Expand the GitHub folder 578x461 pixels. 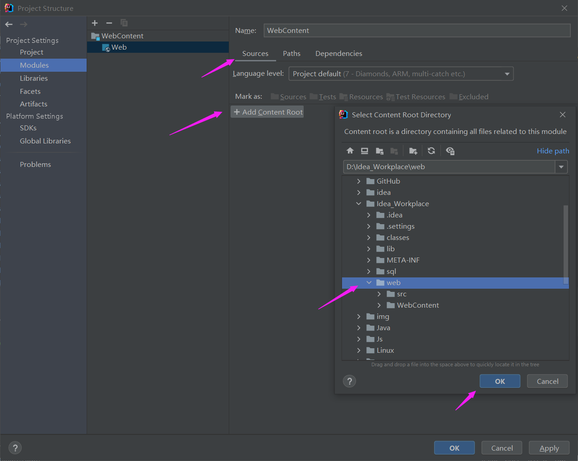tap(359, 181)
